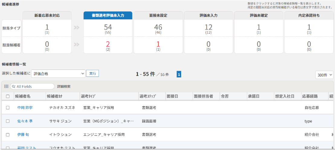The height and width of the screenshot is (150, 335).
Task: Click the column chooser icon beside search
Action: pyautogui.click(x=6, y=86)
